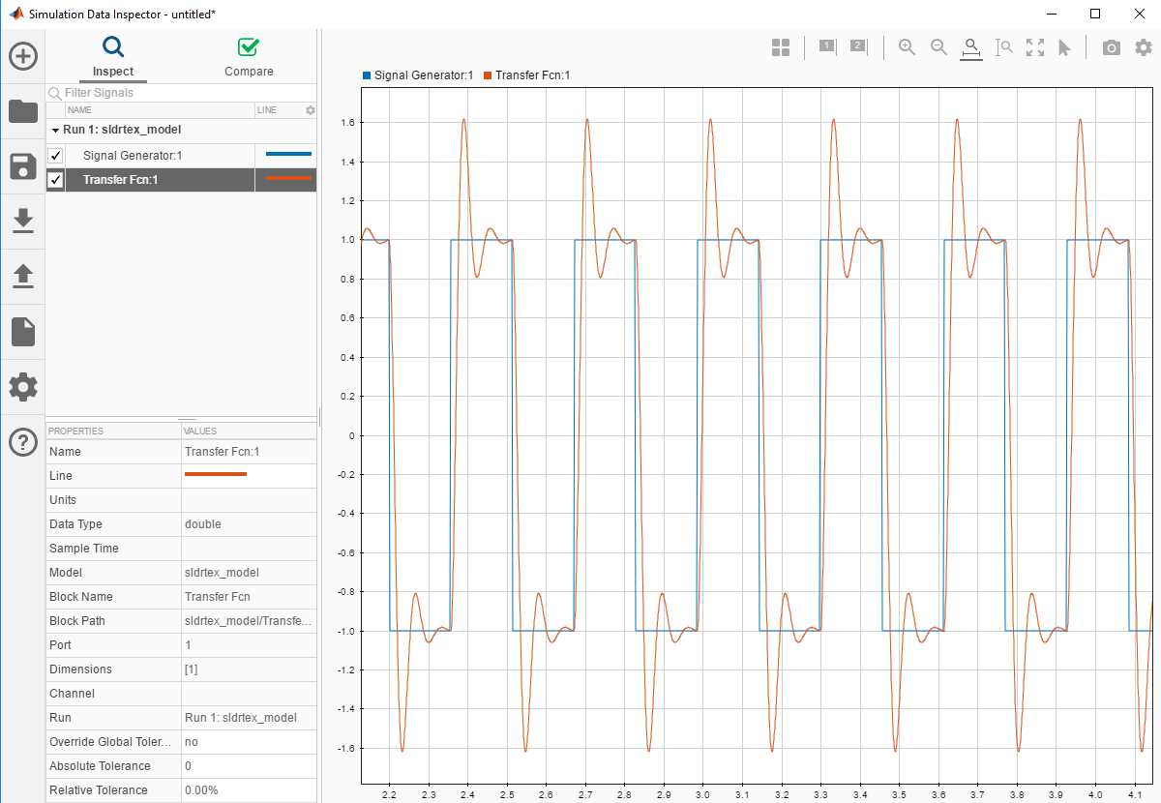Collapse the Run 1: sldrtex_model tree
Image resolution: width=1161 pixels, height=803 pixels.
point(54,130)
